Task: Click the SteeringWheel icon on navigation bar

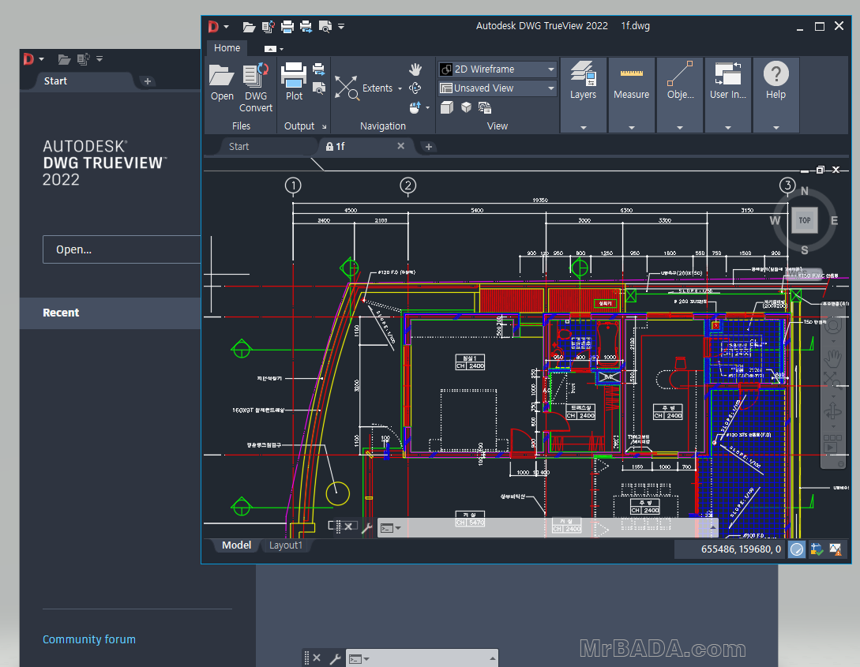Action: coord(833,326)
